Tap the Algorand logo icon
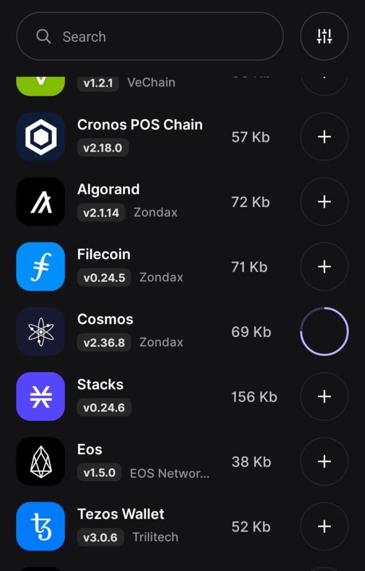365x571 pixels. click(41, 201)
